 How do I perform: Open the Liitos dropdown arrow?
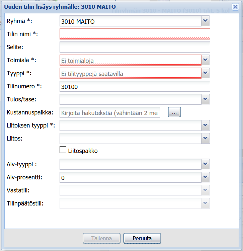click(x=206, y=138)
